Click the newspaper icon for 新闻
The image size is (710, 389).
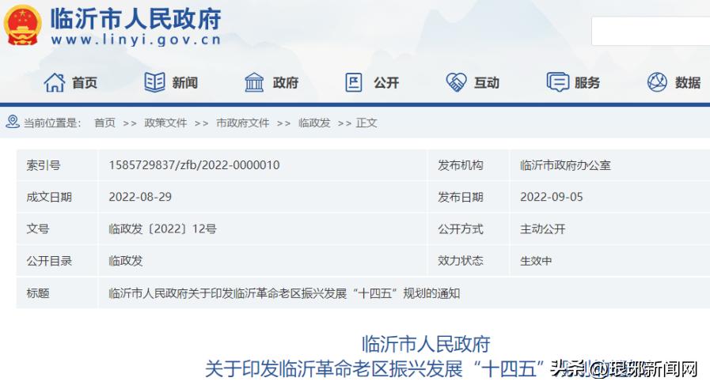[155, 82]
